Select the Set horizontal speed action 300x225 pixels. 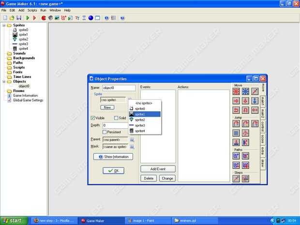pyautogui.click(x=236, y=101)
